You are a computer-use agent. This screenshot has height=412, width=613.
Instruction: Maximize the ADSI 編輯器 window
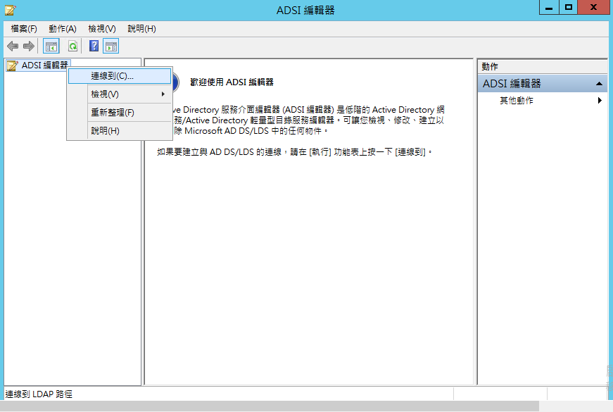(568, 8)
